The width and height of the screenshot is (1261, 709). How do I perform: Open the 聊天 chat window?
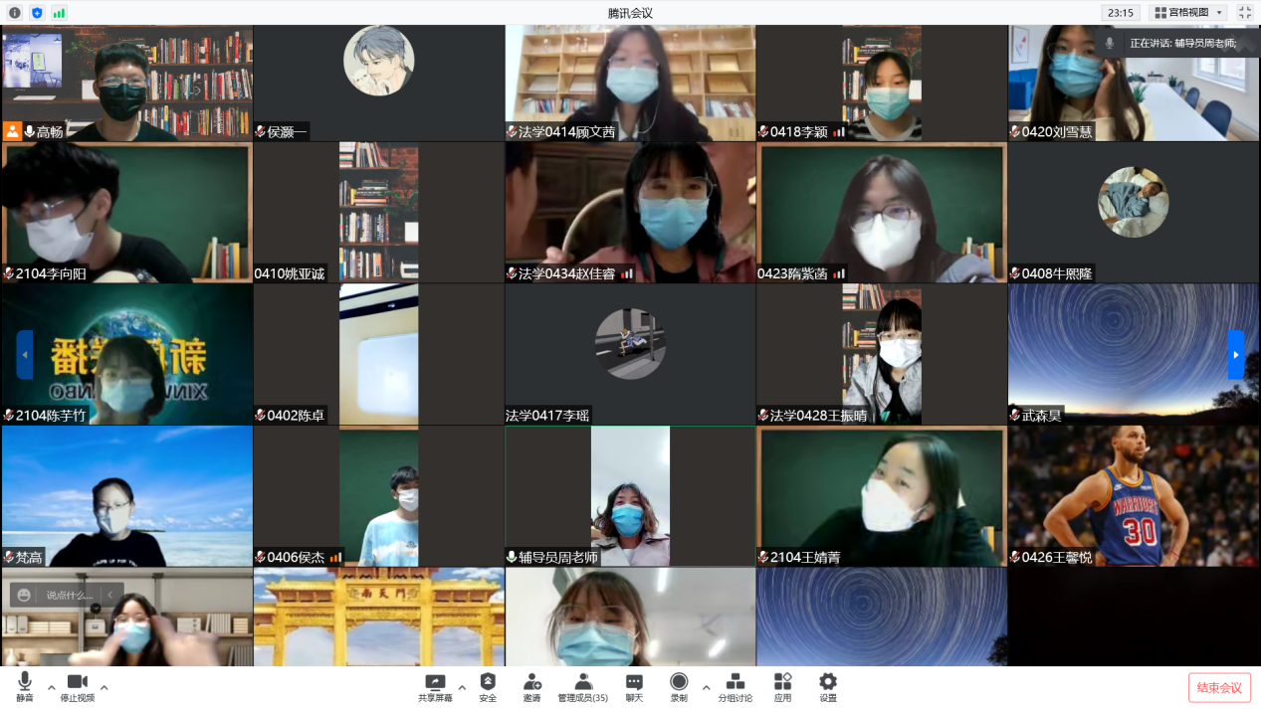point(634,686)
